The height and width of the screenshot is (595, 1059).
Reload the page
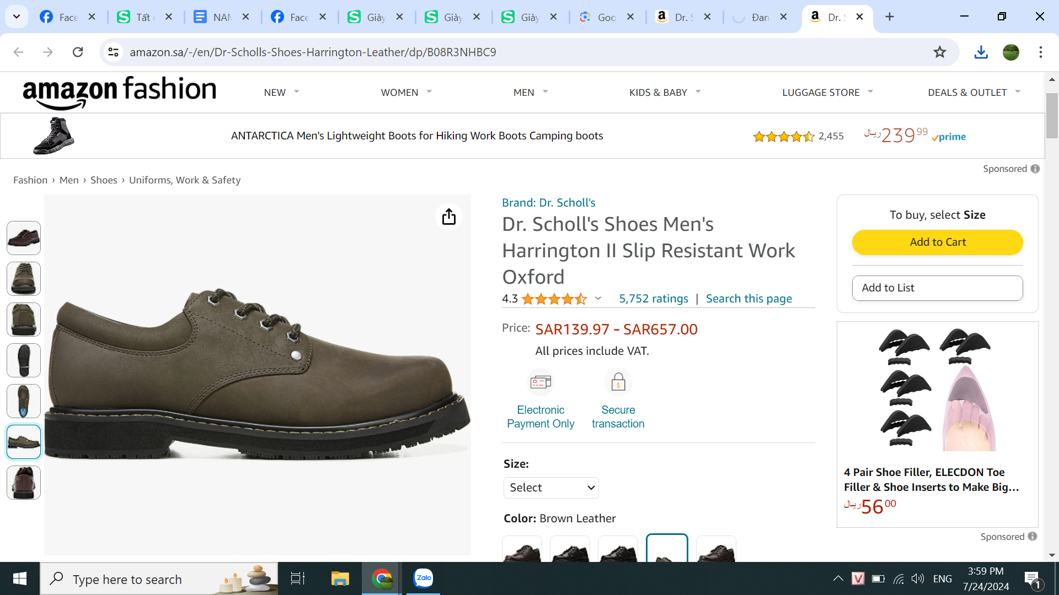point(78,52)
